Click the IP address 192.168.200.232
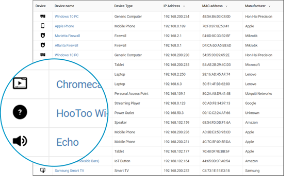 pos(176,171)
